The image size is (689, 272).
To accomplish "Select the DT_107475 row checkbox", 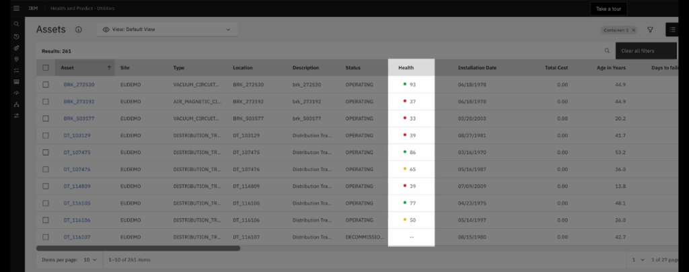I will pos(46,152).
